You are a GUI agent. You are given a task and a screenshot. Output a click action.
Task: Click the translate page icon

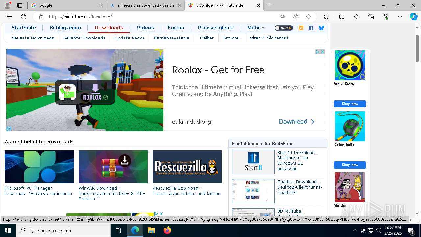pos(282,17)
